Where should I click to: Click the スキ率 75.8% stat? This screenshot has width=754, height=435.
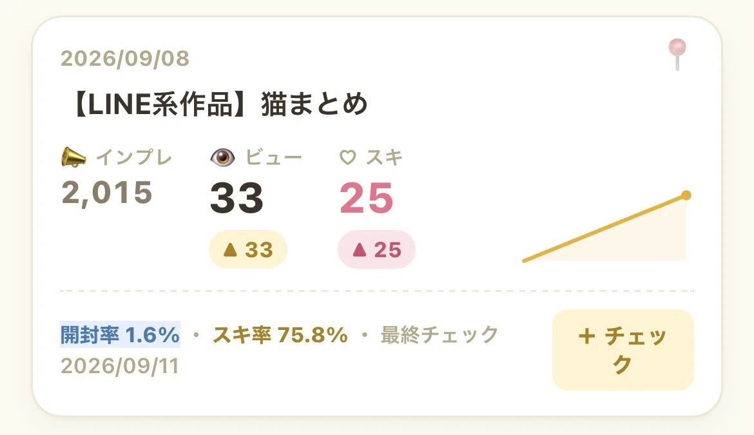click(x=280, y=334)
